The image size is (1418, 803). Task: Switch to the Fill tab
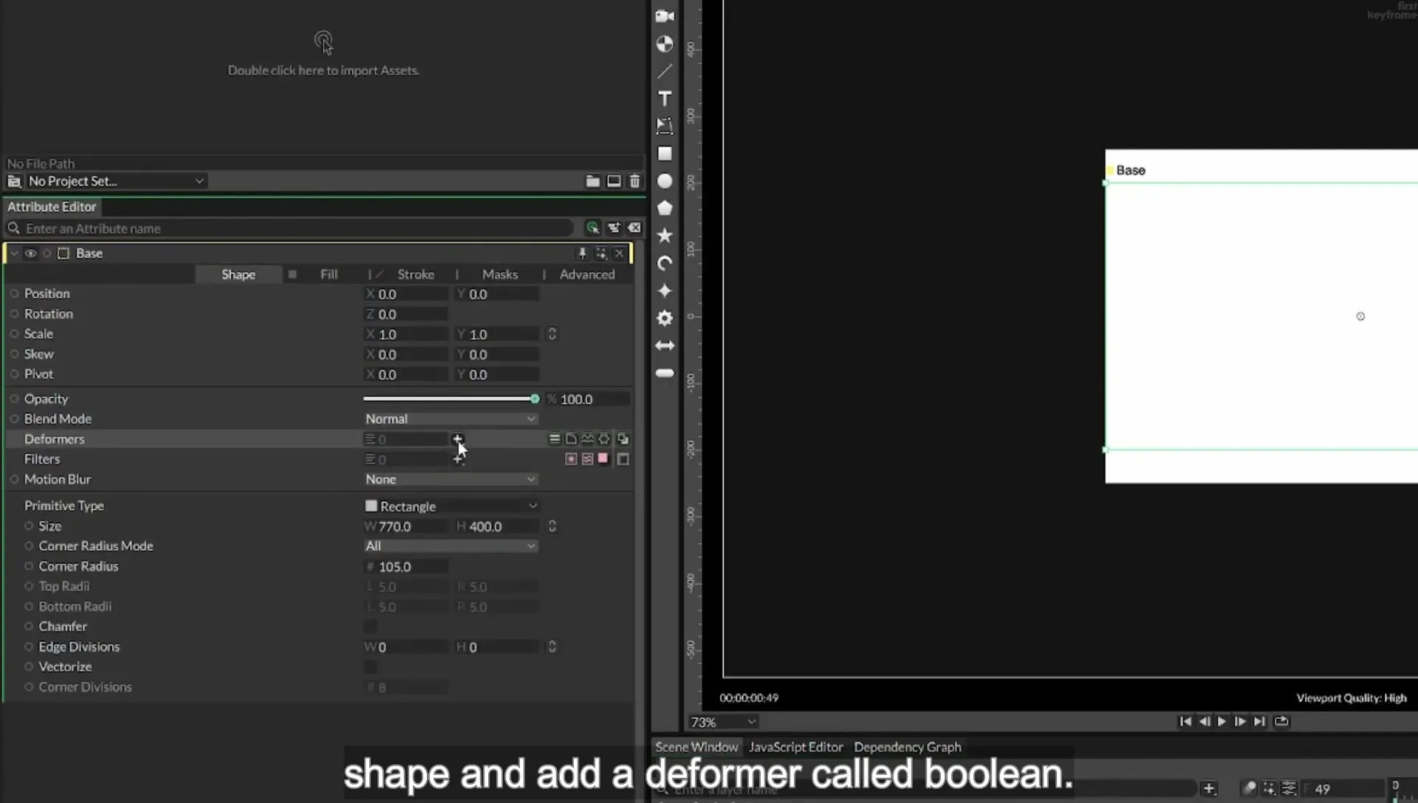tap(329, 275)
